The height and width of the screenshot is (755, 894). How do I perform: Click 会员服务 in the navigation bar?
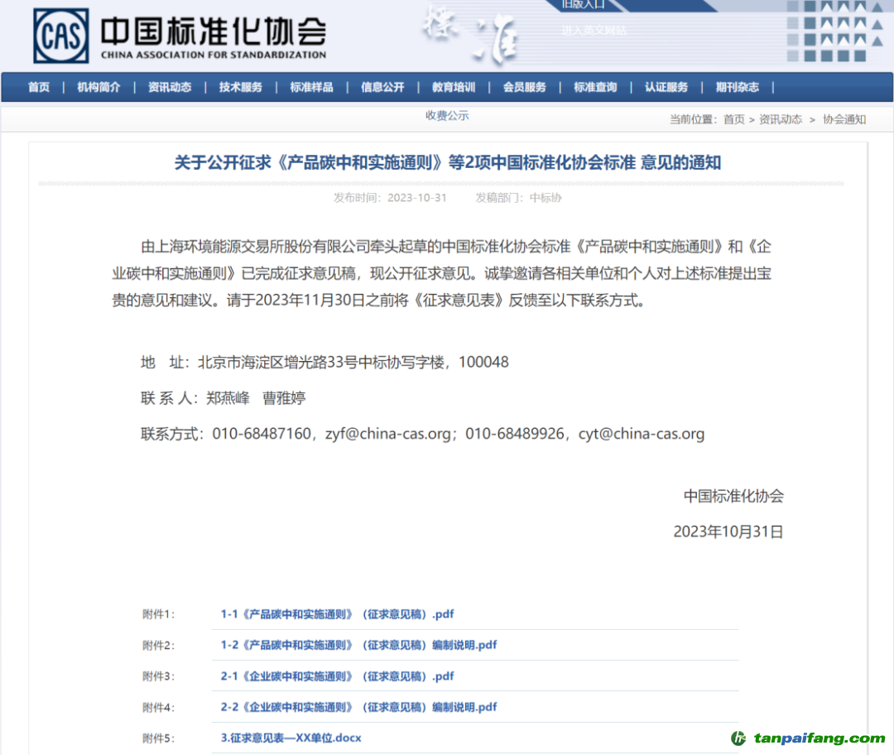(x=525, y=88)
